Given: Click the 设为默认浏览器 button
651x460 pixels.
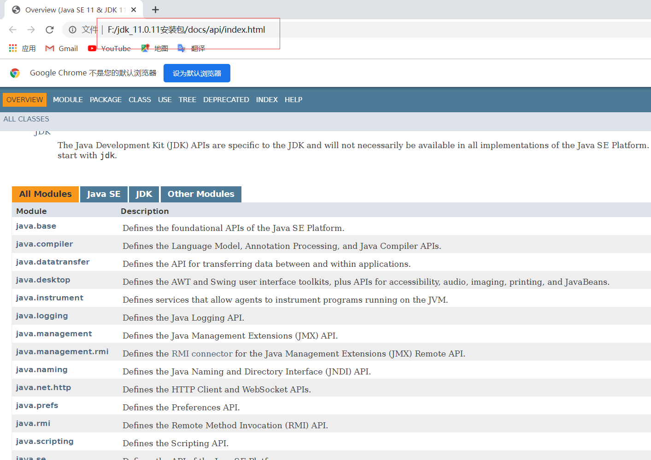Looking at the screenshot, I should pyautogui.click(x=197, y=73).
